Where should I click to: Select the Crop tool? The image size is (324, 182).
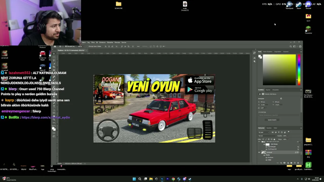[x=54, y=67]
